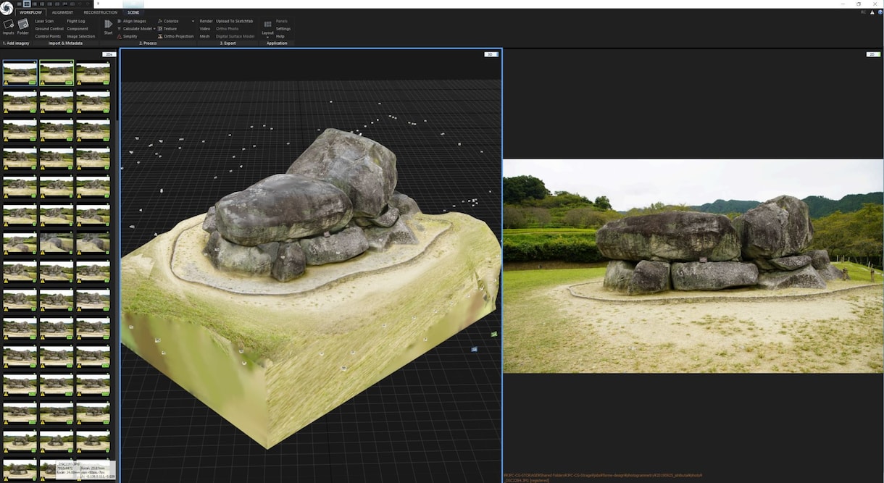884x483 pixels.
Task: Click the Inputs icon to add imagery
Action: coord(9,24)
